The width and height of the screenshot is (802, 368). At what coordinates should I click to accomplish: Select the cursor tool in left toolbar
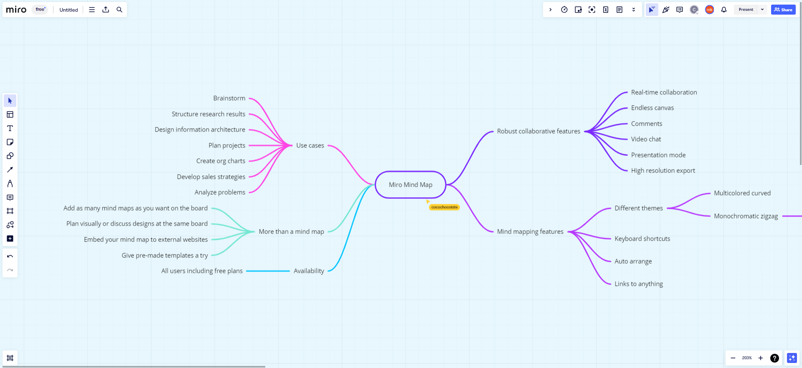10,101
